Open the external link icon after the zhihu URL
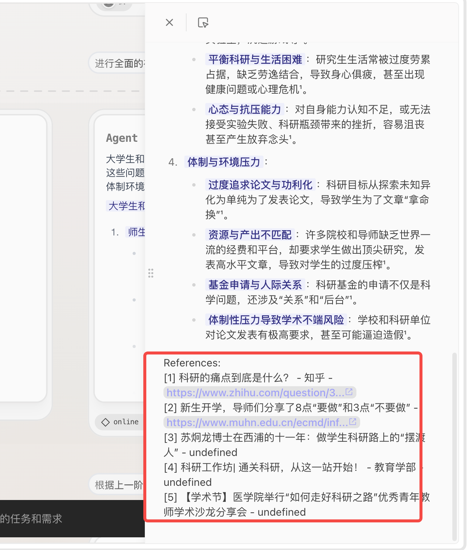The height and width of the screenshot is (550, 468). click(349, 392)
